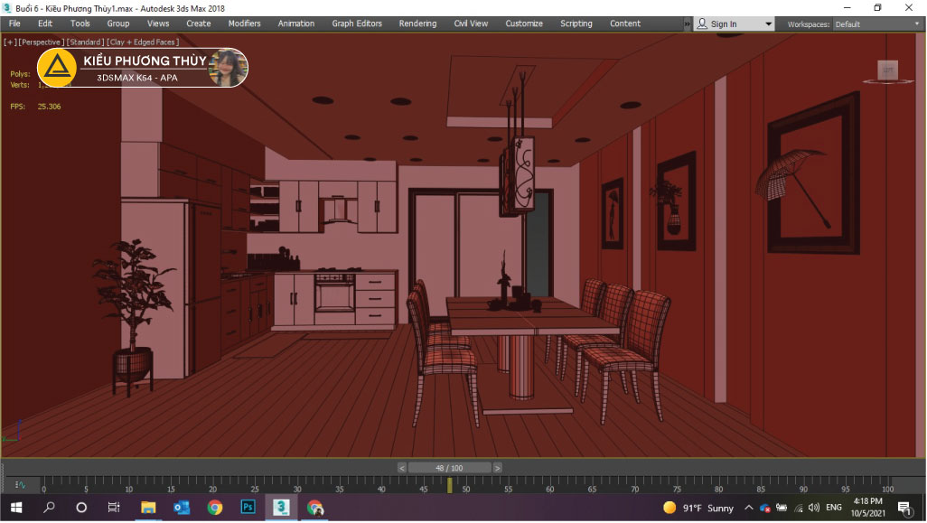Expand the Workspaces dropdown
The width and height of the screenshot is (927, 523).
click(x=875, y=24)
